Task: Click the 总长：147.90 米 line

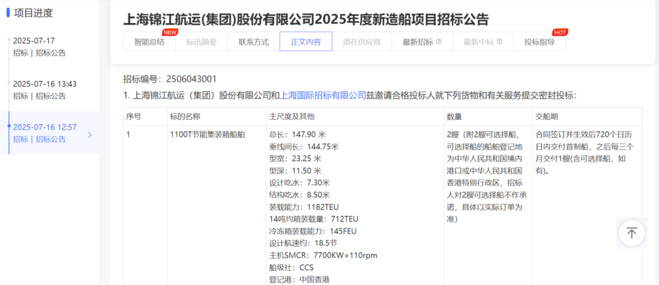Action: click(298, 134)
